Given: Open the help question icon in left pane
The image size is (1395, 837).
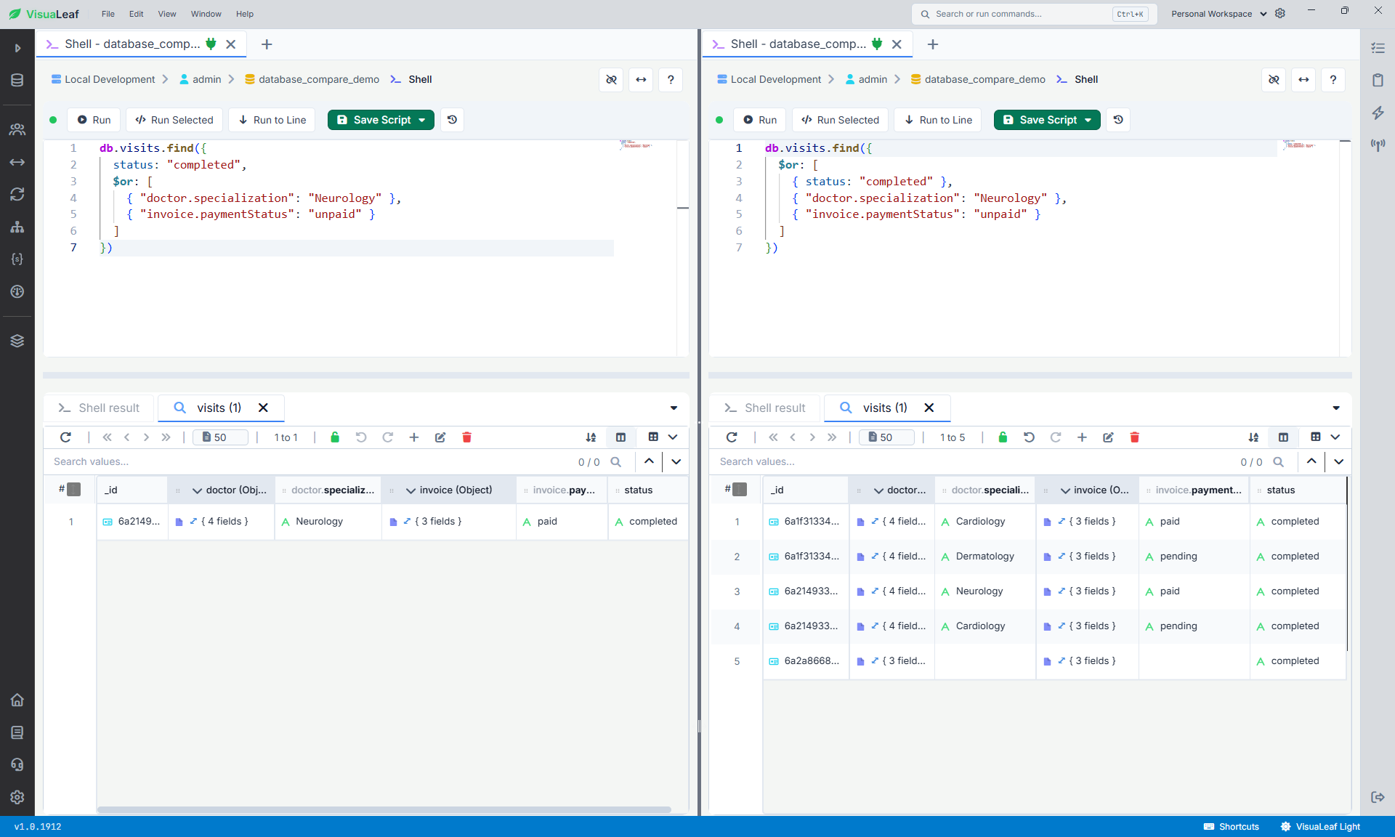Looking at the screenshot, I should click(x=671, y=80).
